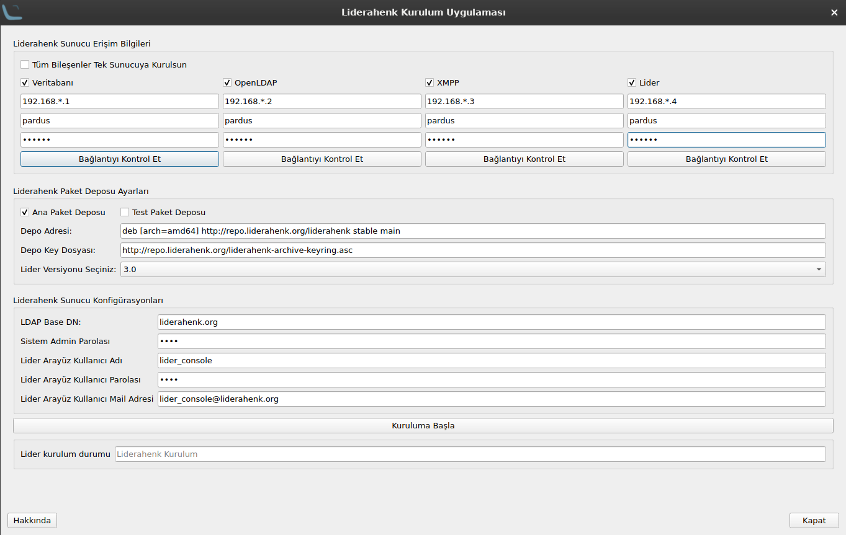Open the Lider Versiyonu Seçiniz dropdown

pyautogui.click(x=473, y=270)
